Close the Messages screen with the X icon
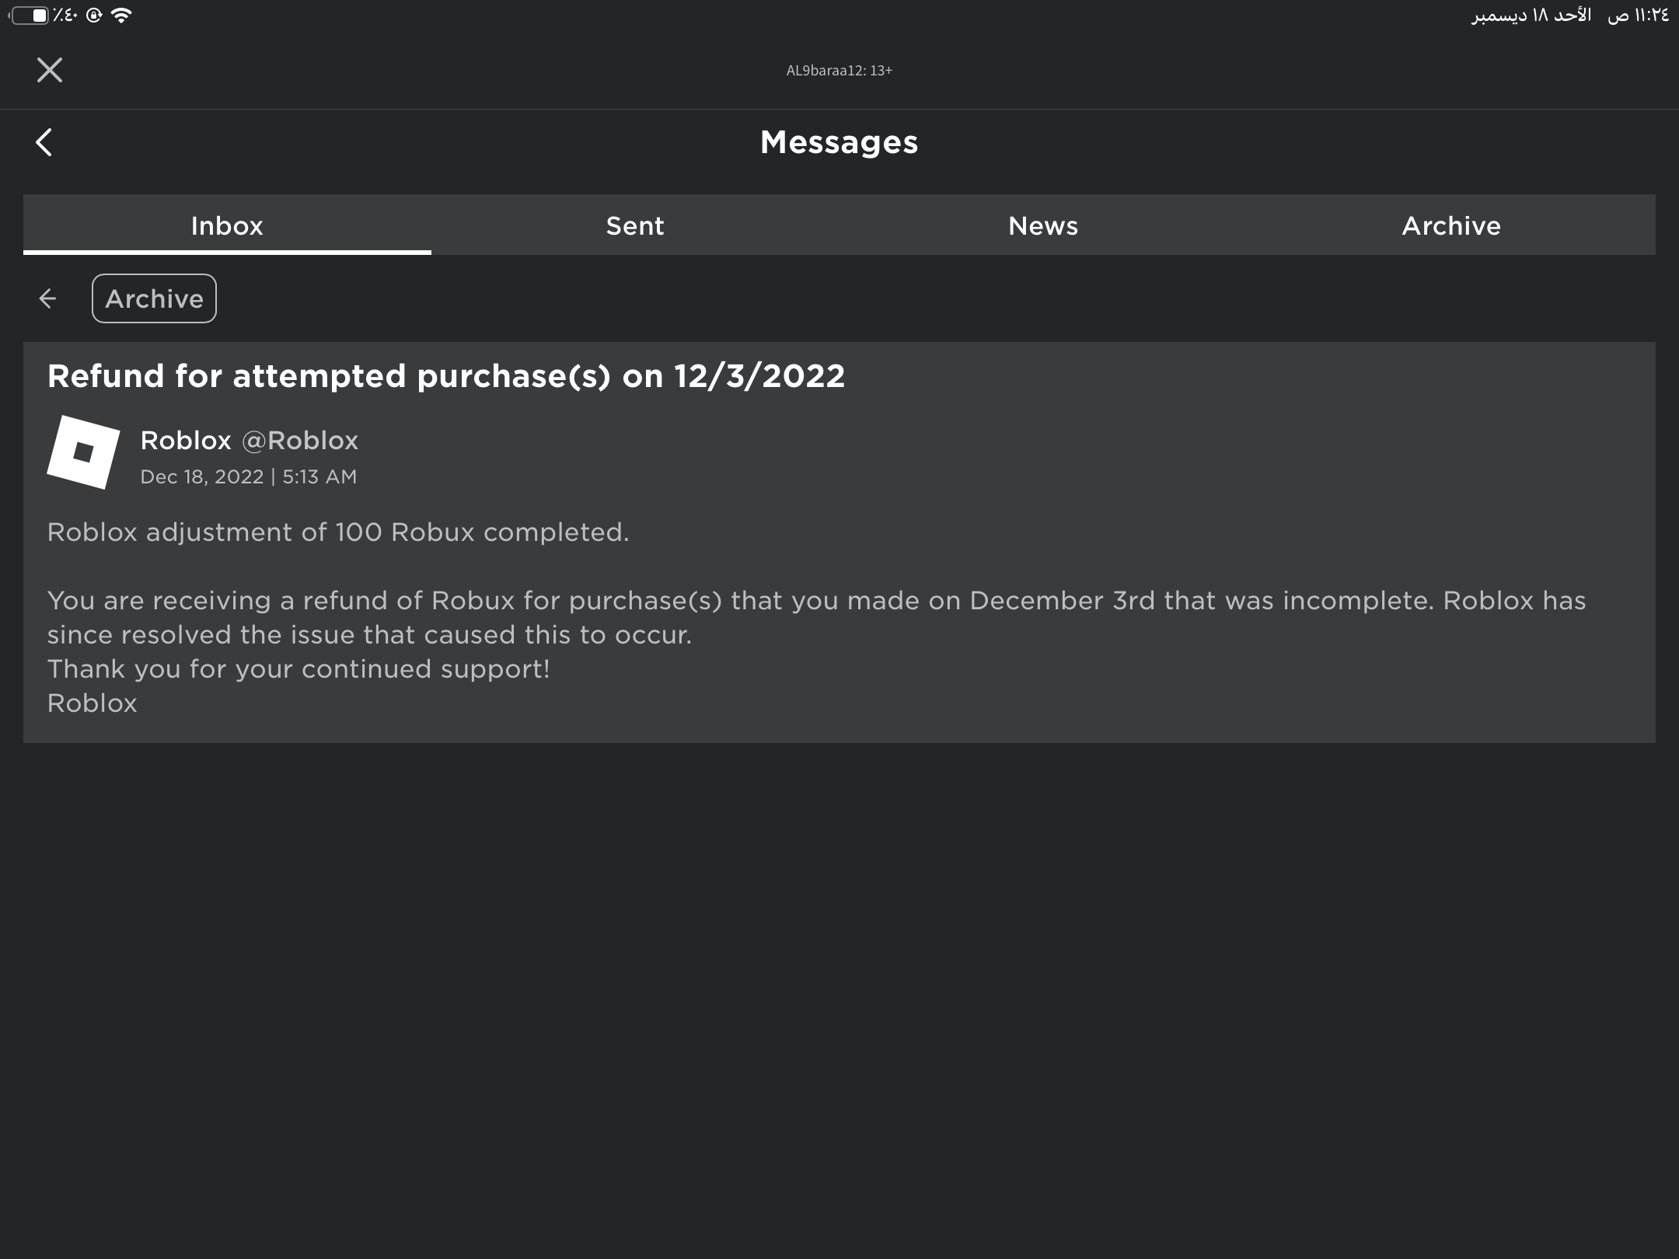Image resolution: width=1679 pixels, height=1259 pixels. [x=49, y=69]
